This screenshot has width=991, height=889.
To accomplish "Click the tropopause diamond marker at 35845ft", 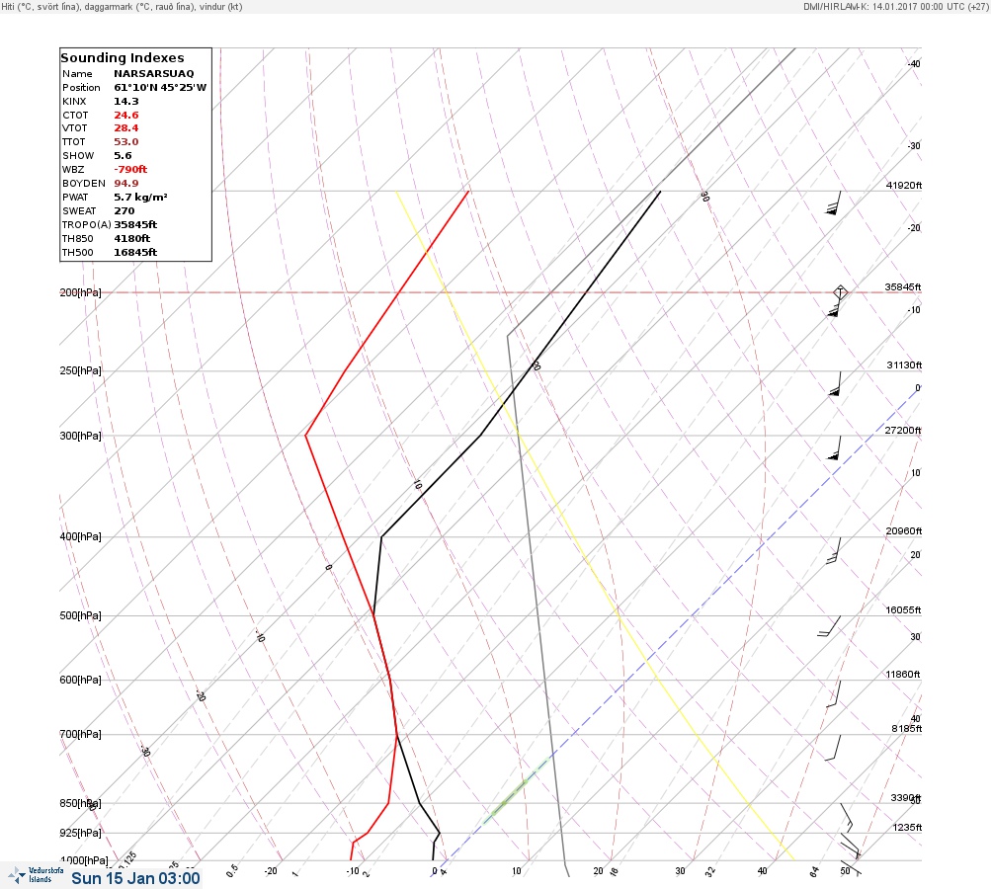I will coord(840,292).
